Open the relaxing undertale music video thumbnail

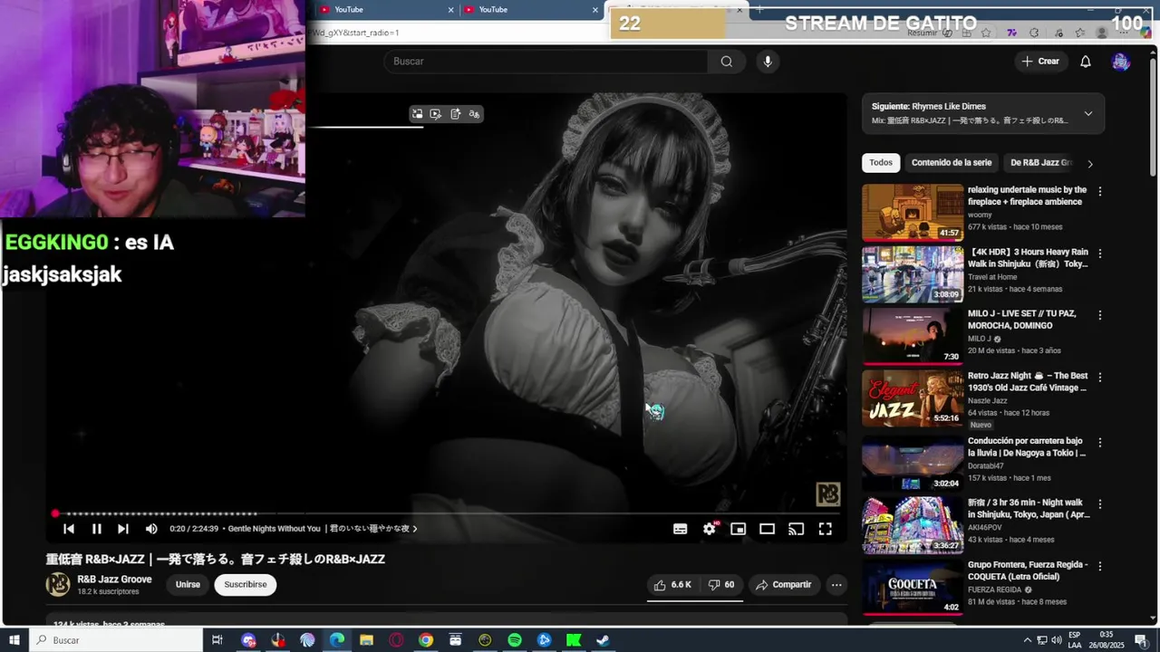point(913,212)
